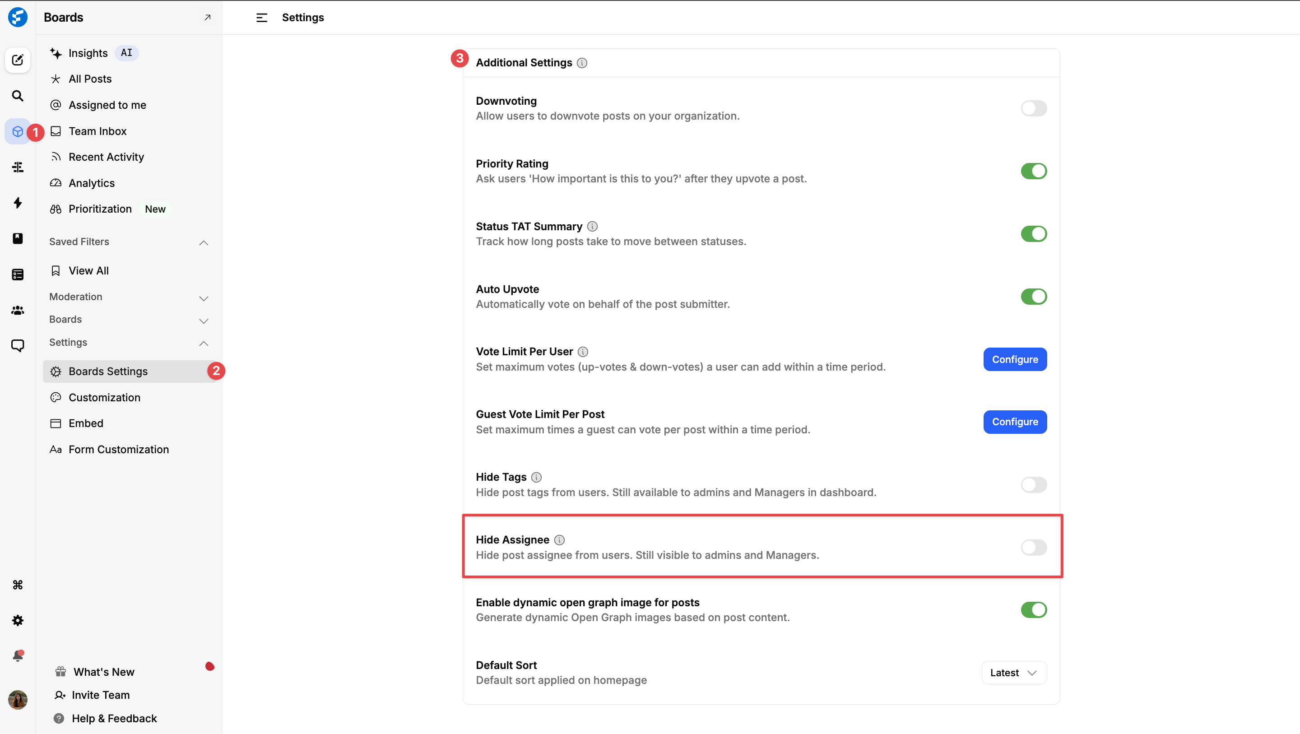Click the collapse sidebar icon beside Settings
Screen dimensions: 1300x734
261,18
